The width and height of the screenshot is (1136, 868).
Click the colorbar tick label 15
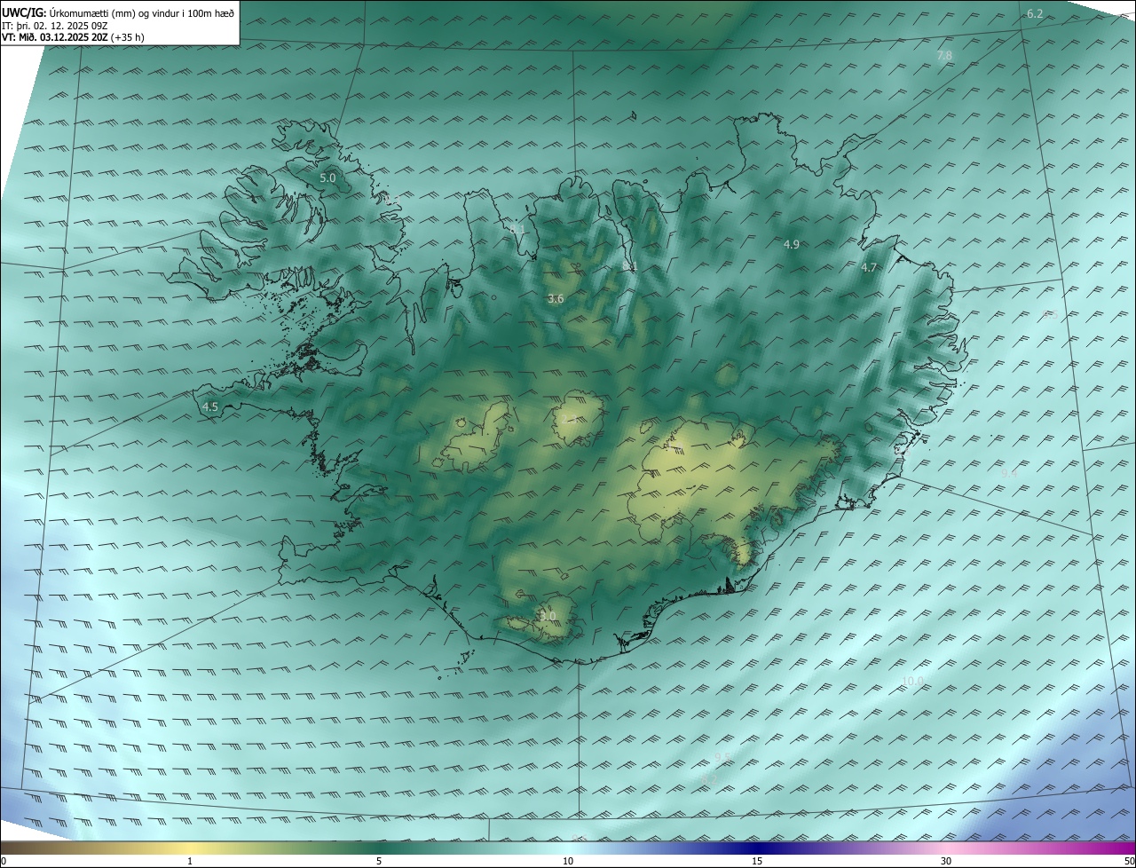pos(757,862)
